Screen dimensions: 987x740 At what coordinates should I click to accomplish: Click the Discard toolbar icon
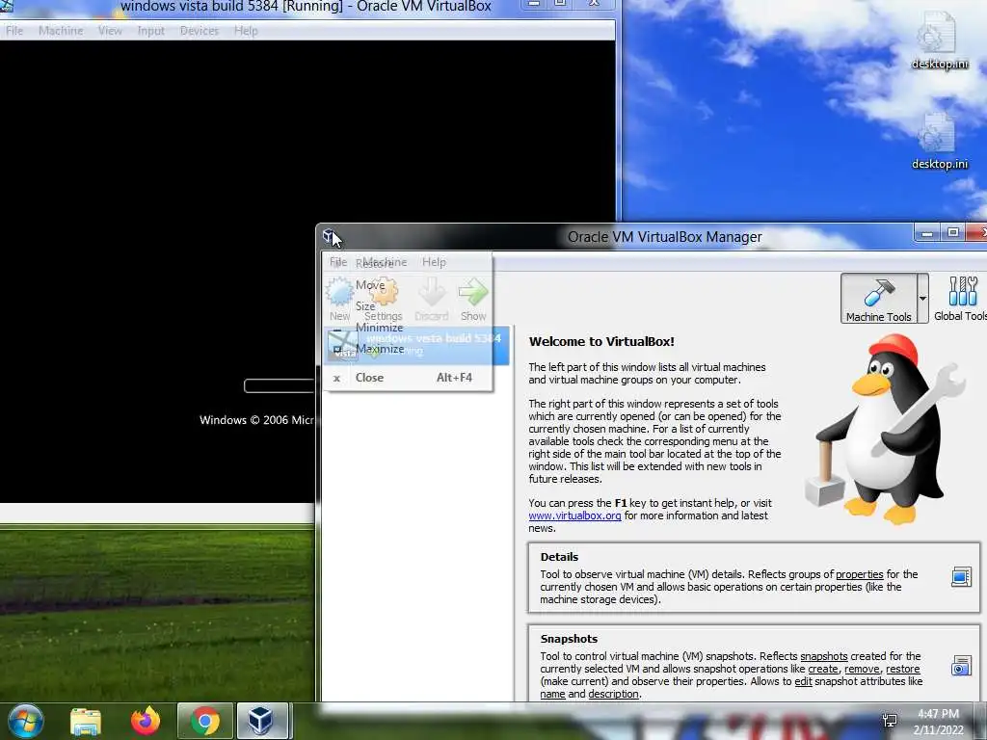tap(431, 300)
